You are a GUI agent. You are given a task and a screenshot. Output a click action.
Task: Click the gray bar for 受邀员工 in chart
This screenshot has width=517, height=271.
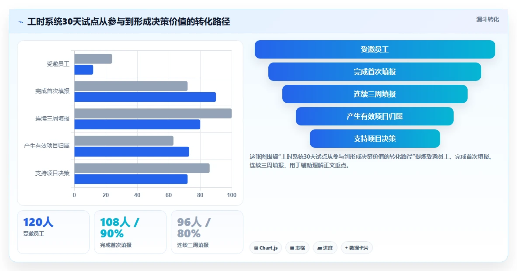click(94, 59)
